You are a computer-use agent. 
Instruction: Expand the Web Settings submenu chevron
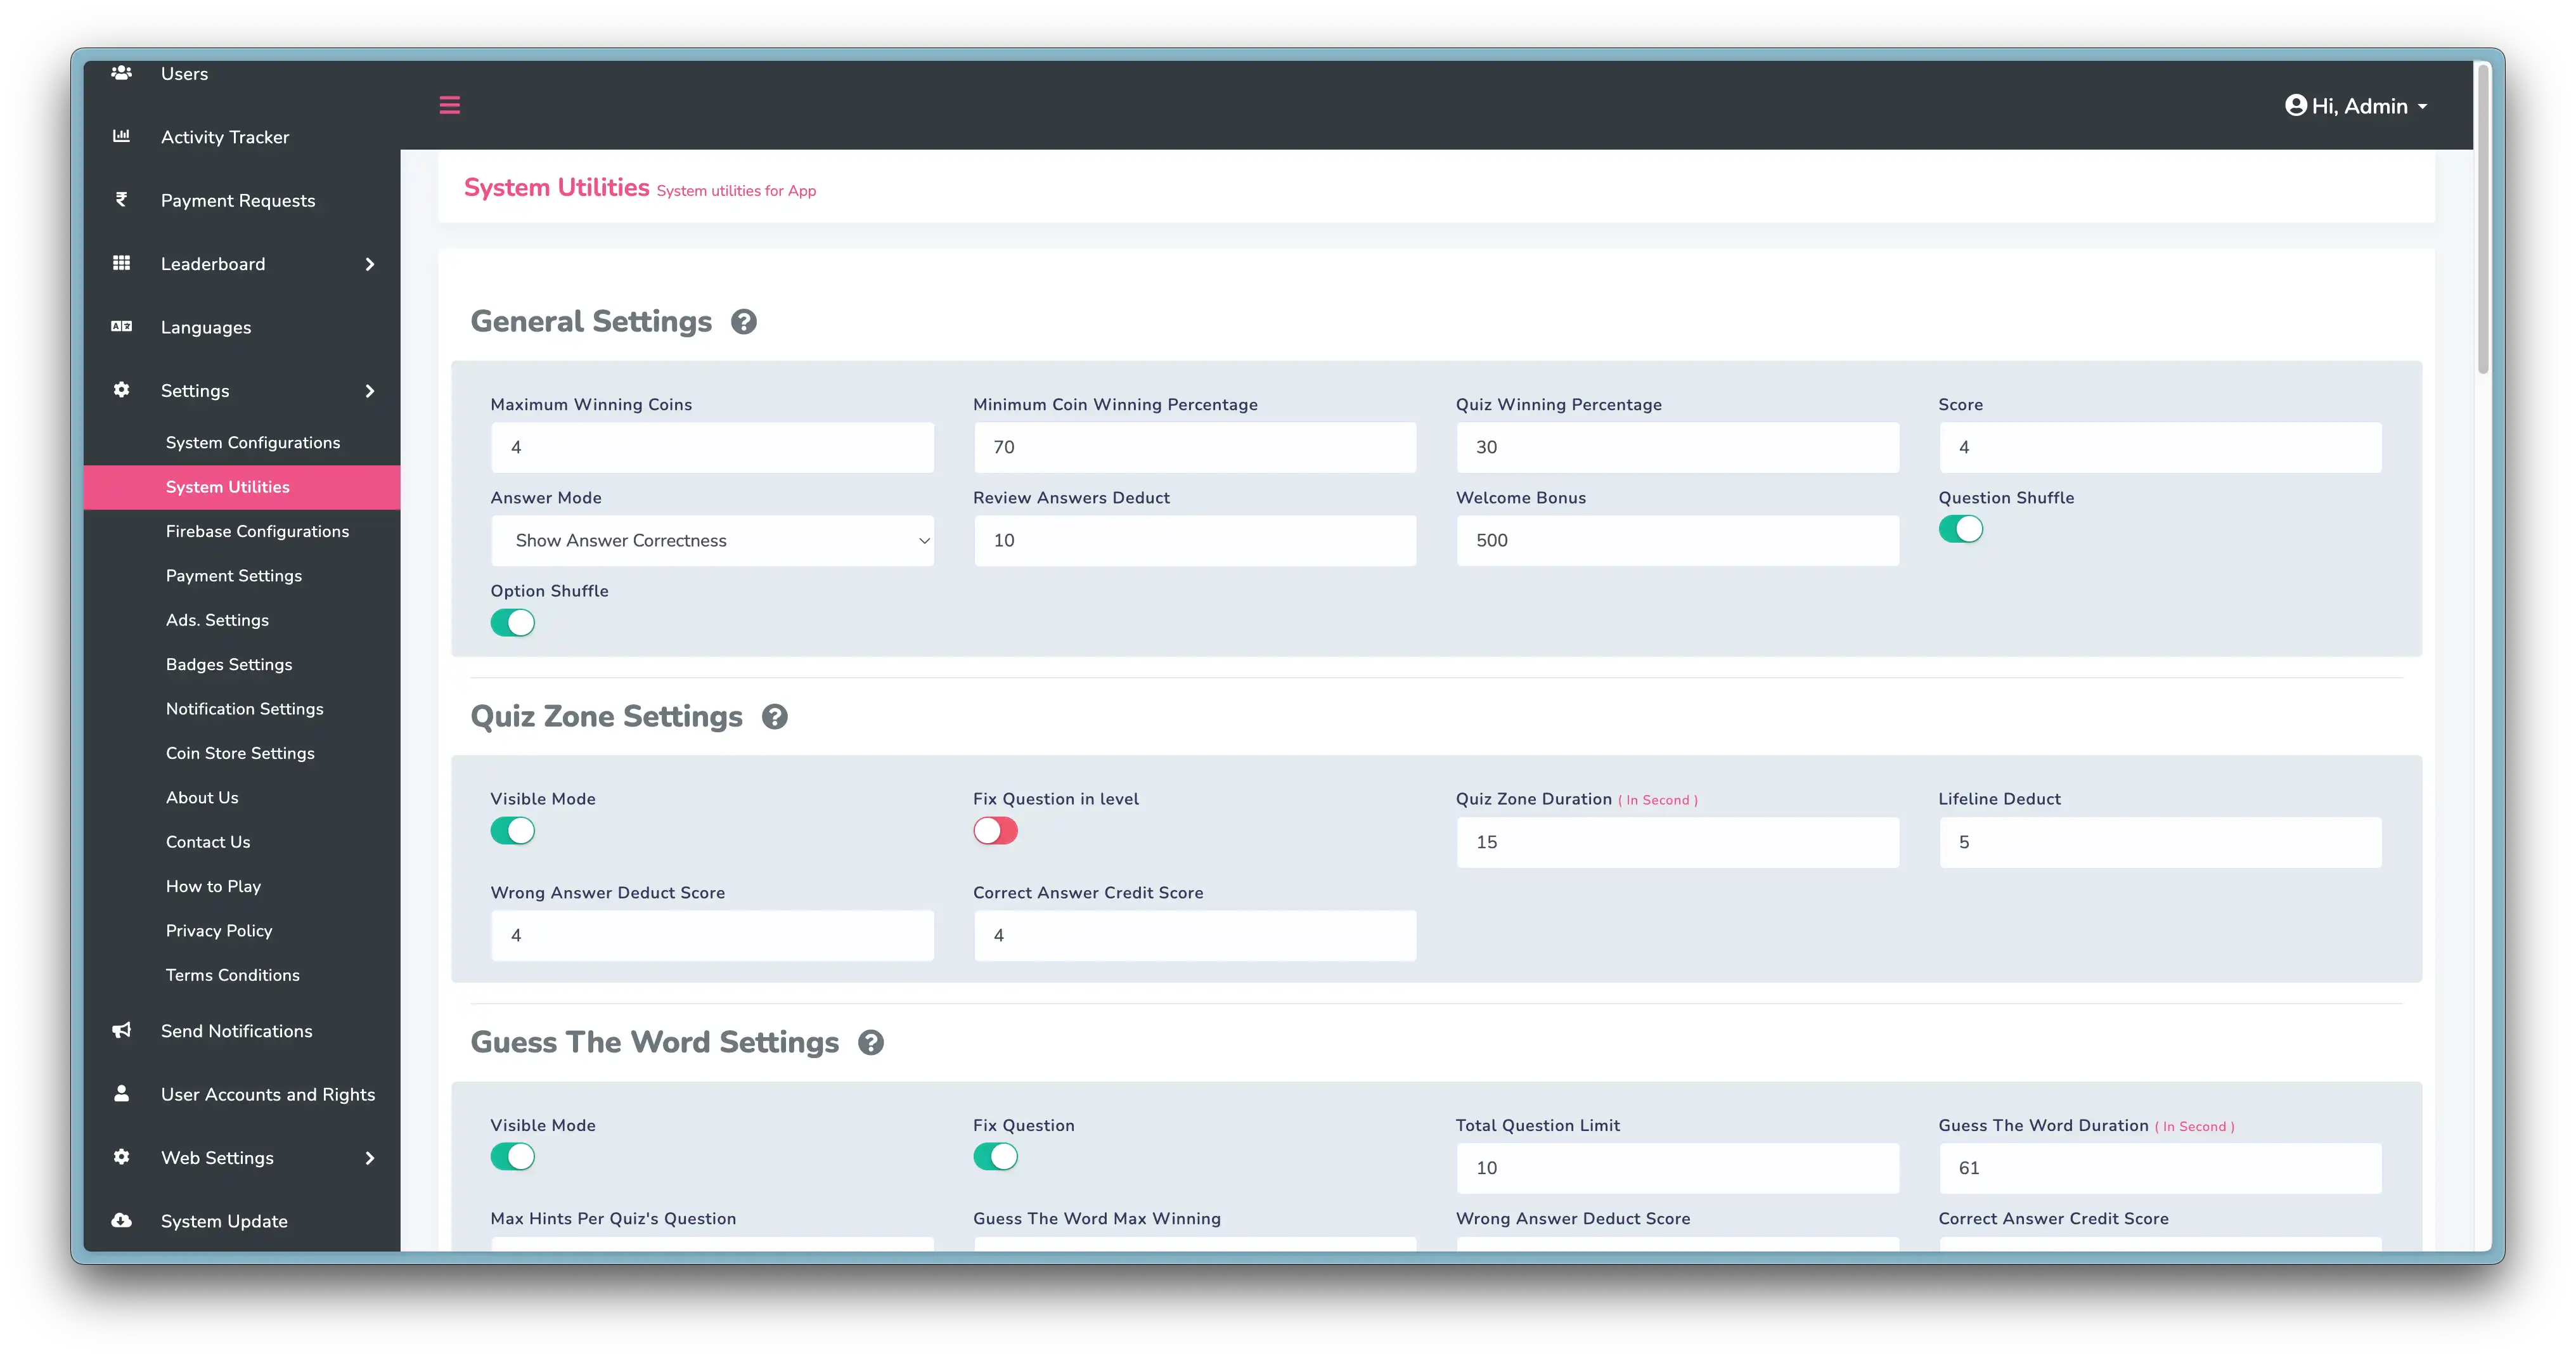click(370, 1158)
